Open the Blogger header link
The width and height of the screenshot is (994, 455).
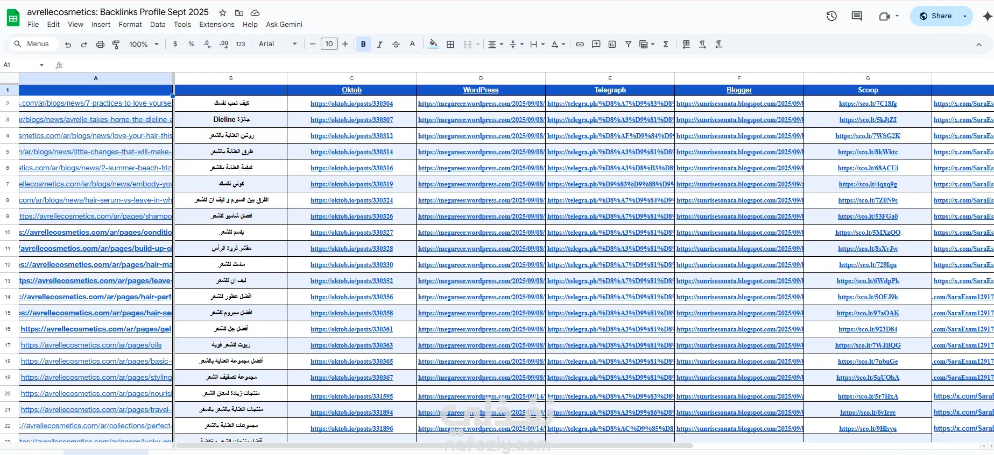[739, 90]
